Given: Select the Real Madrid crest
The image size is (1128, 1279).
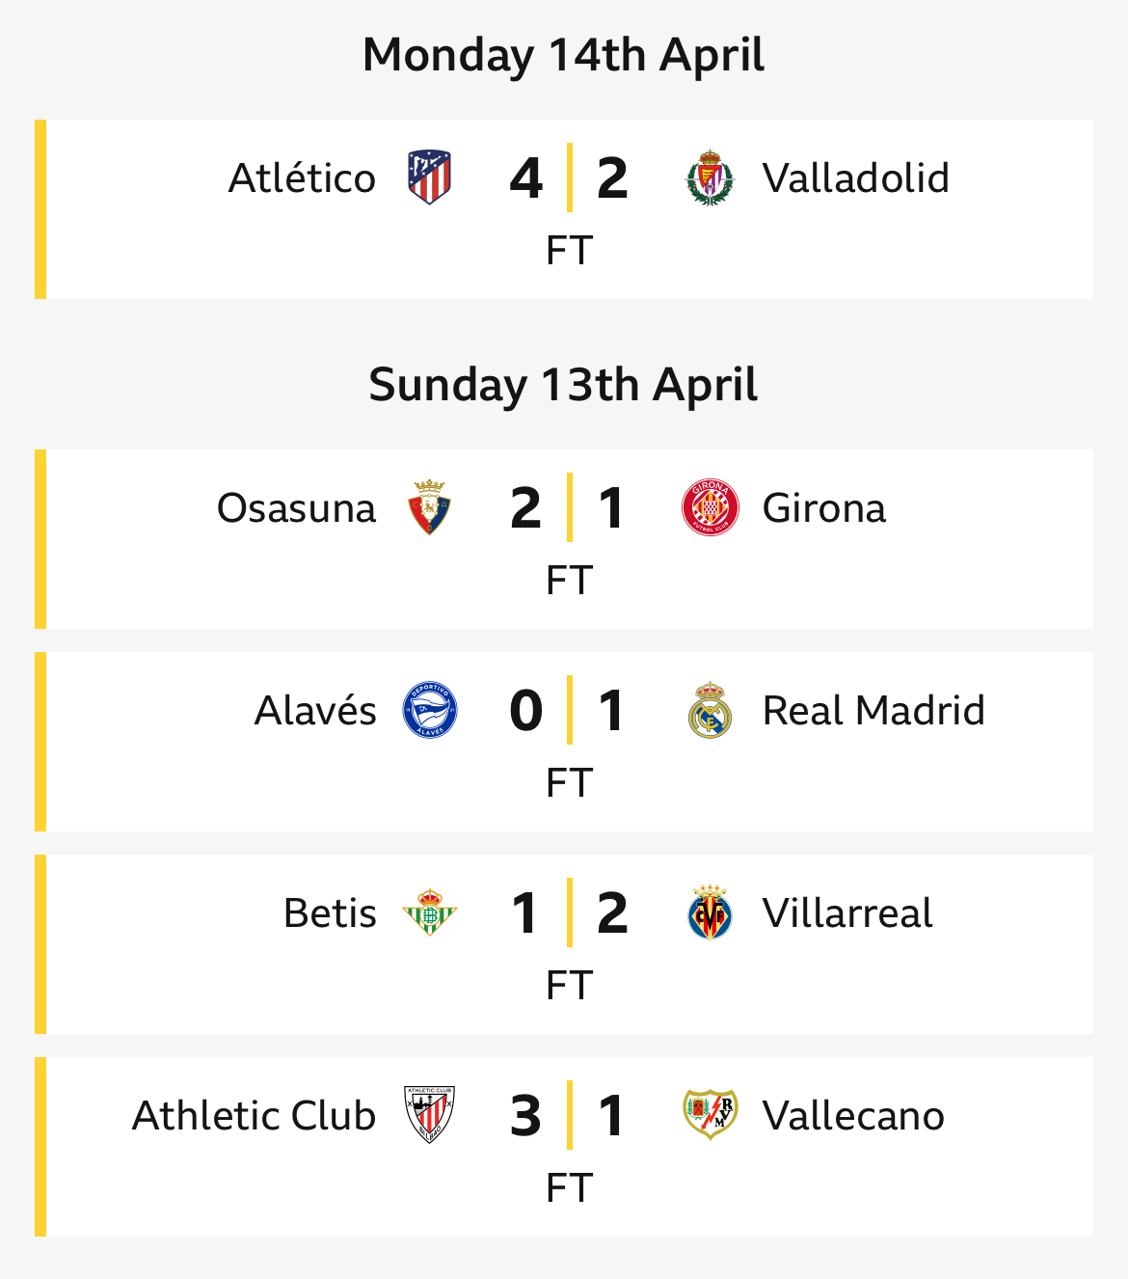Looking at the screenshot, I should [x=711, y=710].
